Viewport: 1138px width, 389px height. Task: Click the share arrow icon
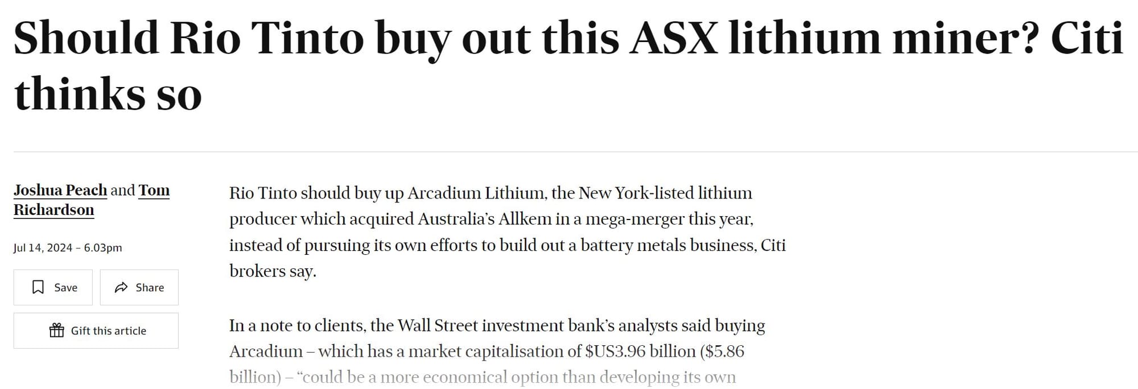point(121,287)
